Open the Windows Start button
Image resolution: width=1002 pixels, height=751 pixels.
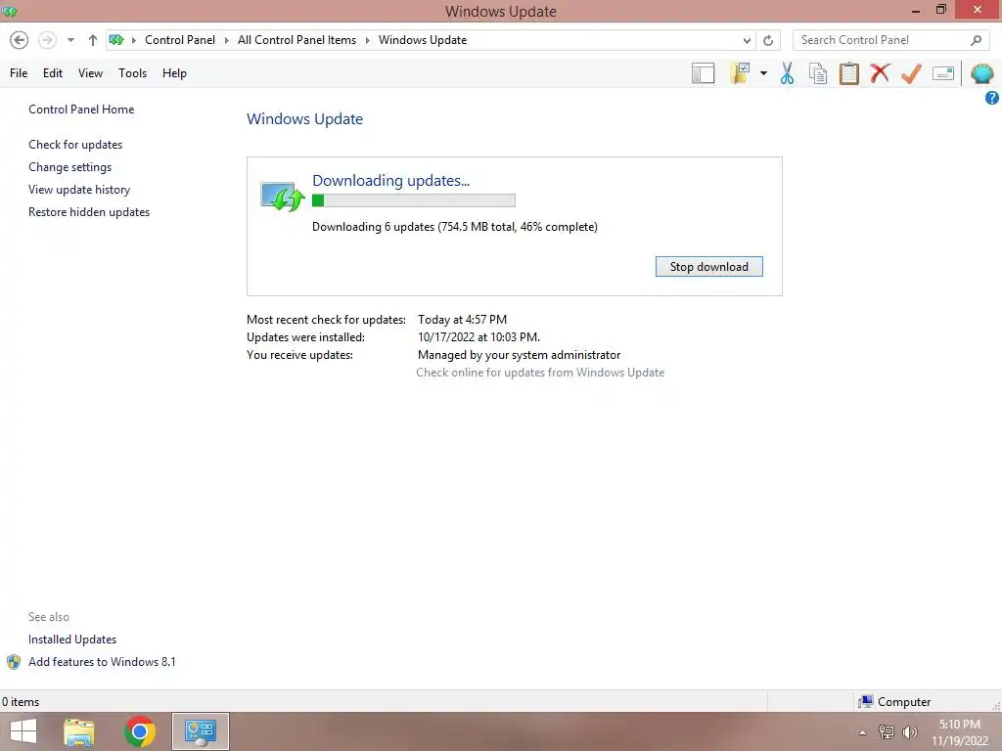click(x=23, y=731)
